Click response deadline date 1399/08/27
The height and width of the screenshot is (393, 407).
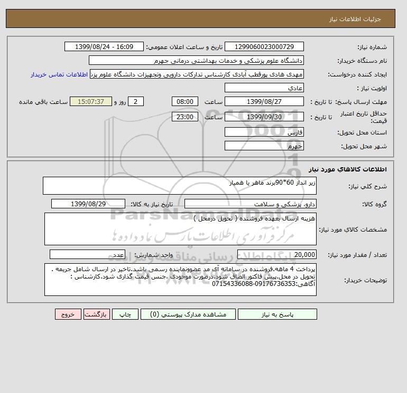click(x=264, y=102)
